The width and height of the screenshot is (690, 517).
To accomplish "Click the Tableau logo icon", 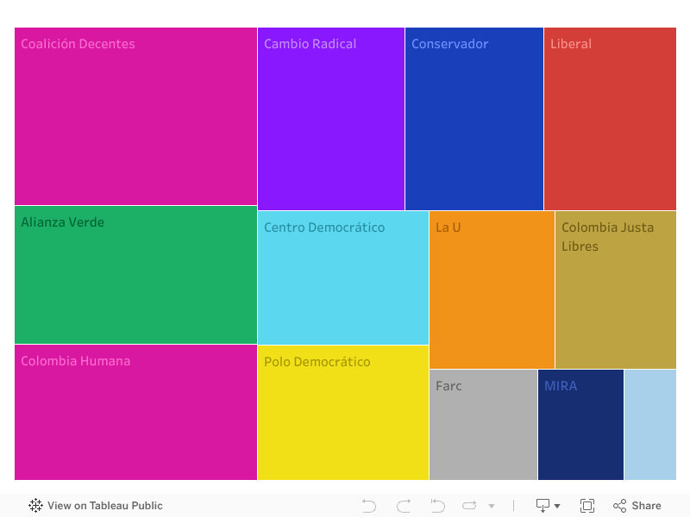I will (35, 506).
